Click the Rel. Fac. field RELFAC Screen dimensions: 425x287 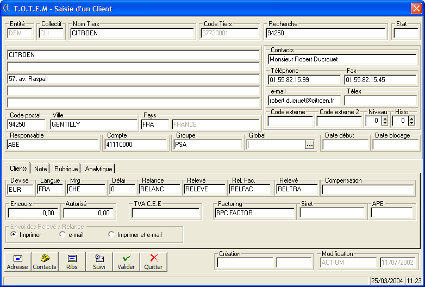click(250, 189)
